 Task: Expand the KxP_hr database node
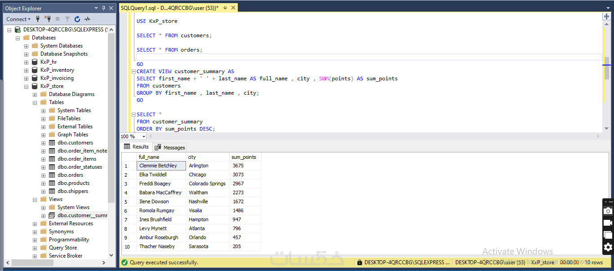point(26,62)
